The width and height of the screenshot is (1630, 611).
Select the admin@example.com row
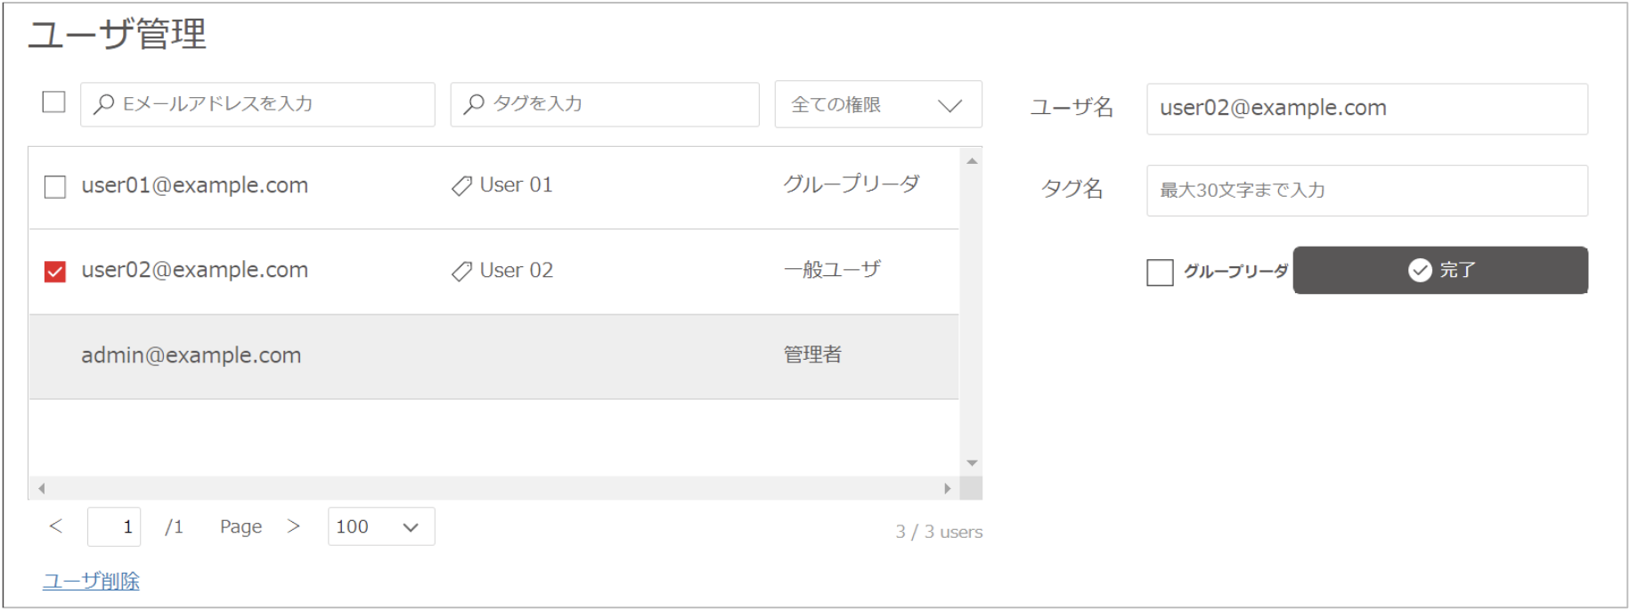pos(494,356)
